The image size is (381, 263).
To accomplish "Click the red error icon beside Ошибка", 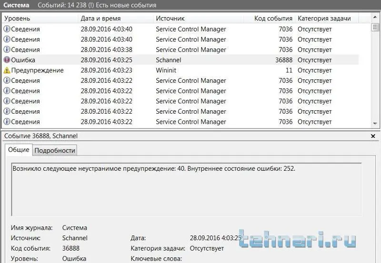I will click(x=7, y=60).
